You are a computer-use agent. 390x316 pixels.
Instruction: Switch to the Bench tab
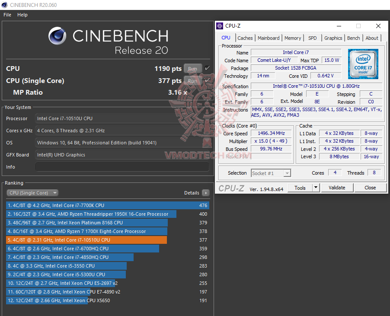[353, 38]
